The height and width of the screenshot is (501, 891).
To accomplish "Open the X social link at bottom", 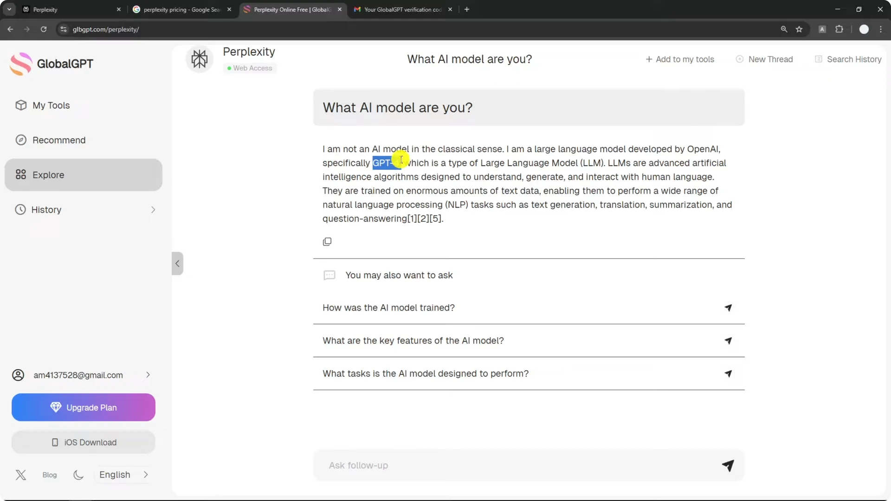I will pyautogui.click(x=21, y=475).
